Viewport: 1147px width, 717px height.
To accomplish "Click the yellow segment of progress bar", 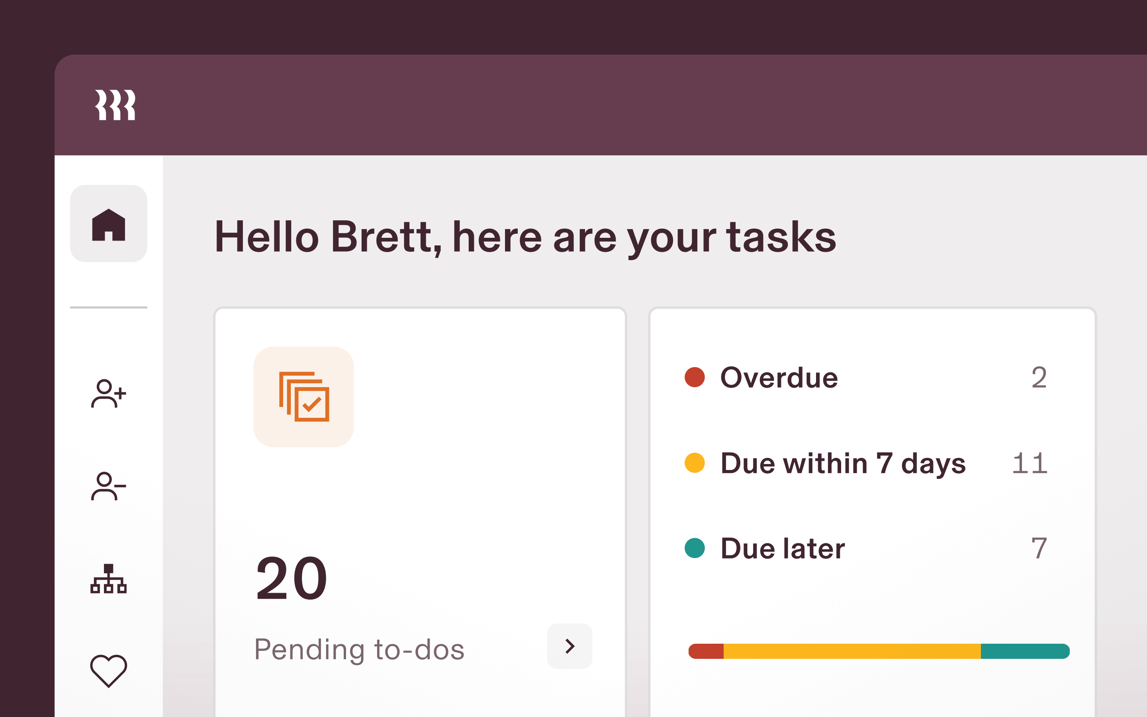I will 852,651.
